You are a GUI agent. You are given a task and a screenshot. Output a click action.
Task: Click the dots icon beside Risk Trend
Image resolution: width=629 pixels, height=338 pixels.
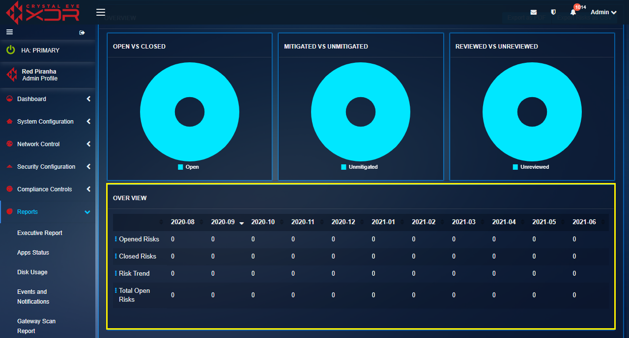point(116,273)
